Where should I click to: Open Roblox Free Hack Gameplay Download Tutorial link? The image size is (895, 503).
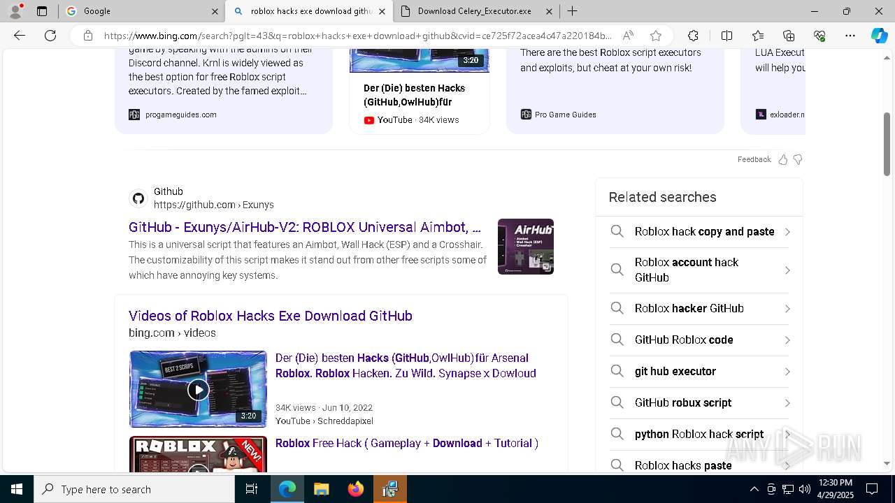pos(407,444)
